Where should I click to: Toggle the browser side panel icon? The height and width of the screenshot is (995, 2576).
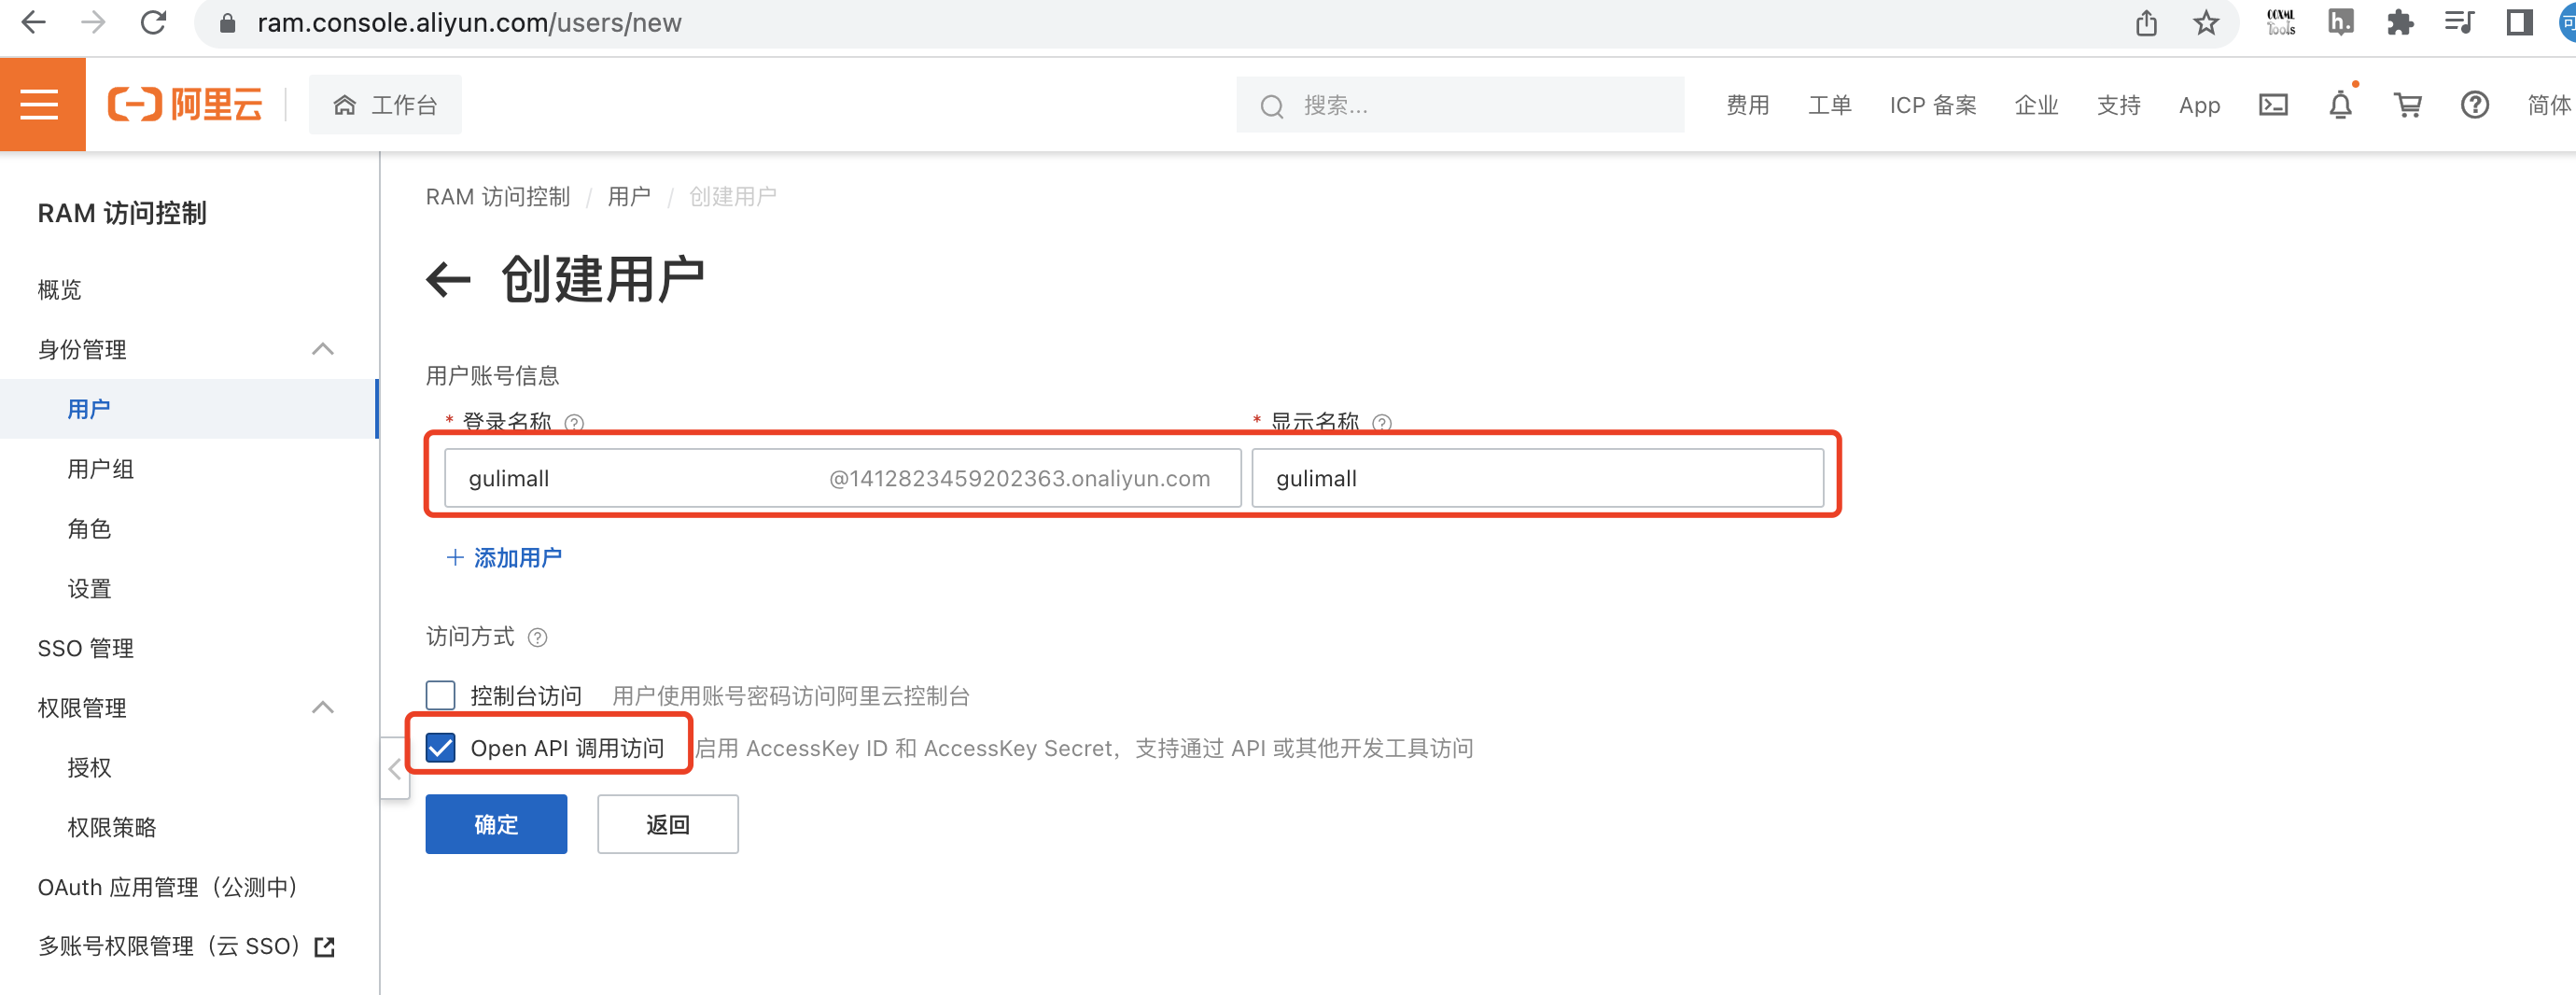point(2519,22)
